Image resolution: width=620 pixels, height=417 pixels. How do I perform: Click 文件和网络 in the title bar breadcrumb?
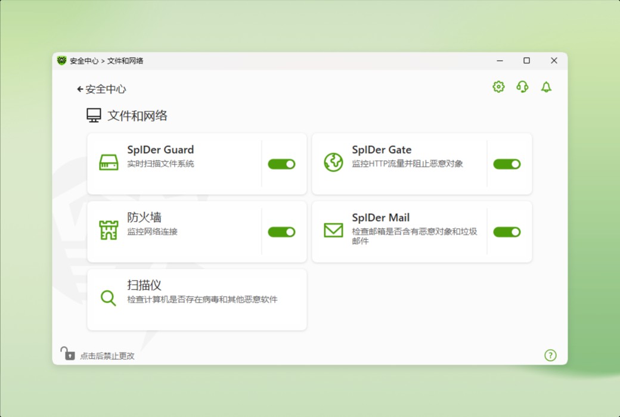tap(125, 60)
